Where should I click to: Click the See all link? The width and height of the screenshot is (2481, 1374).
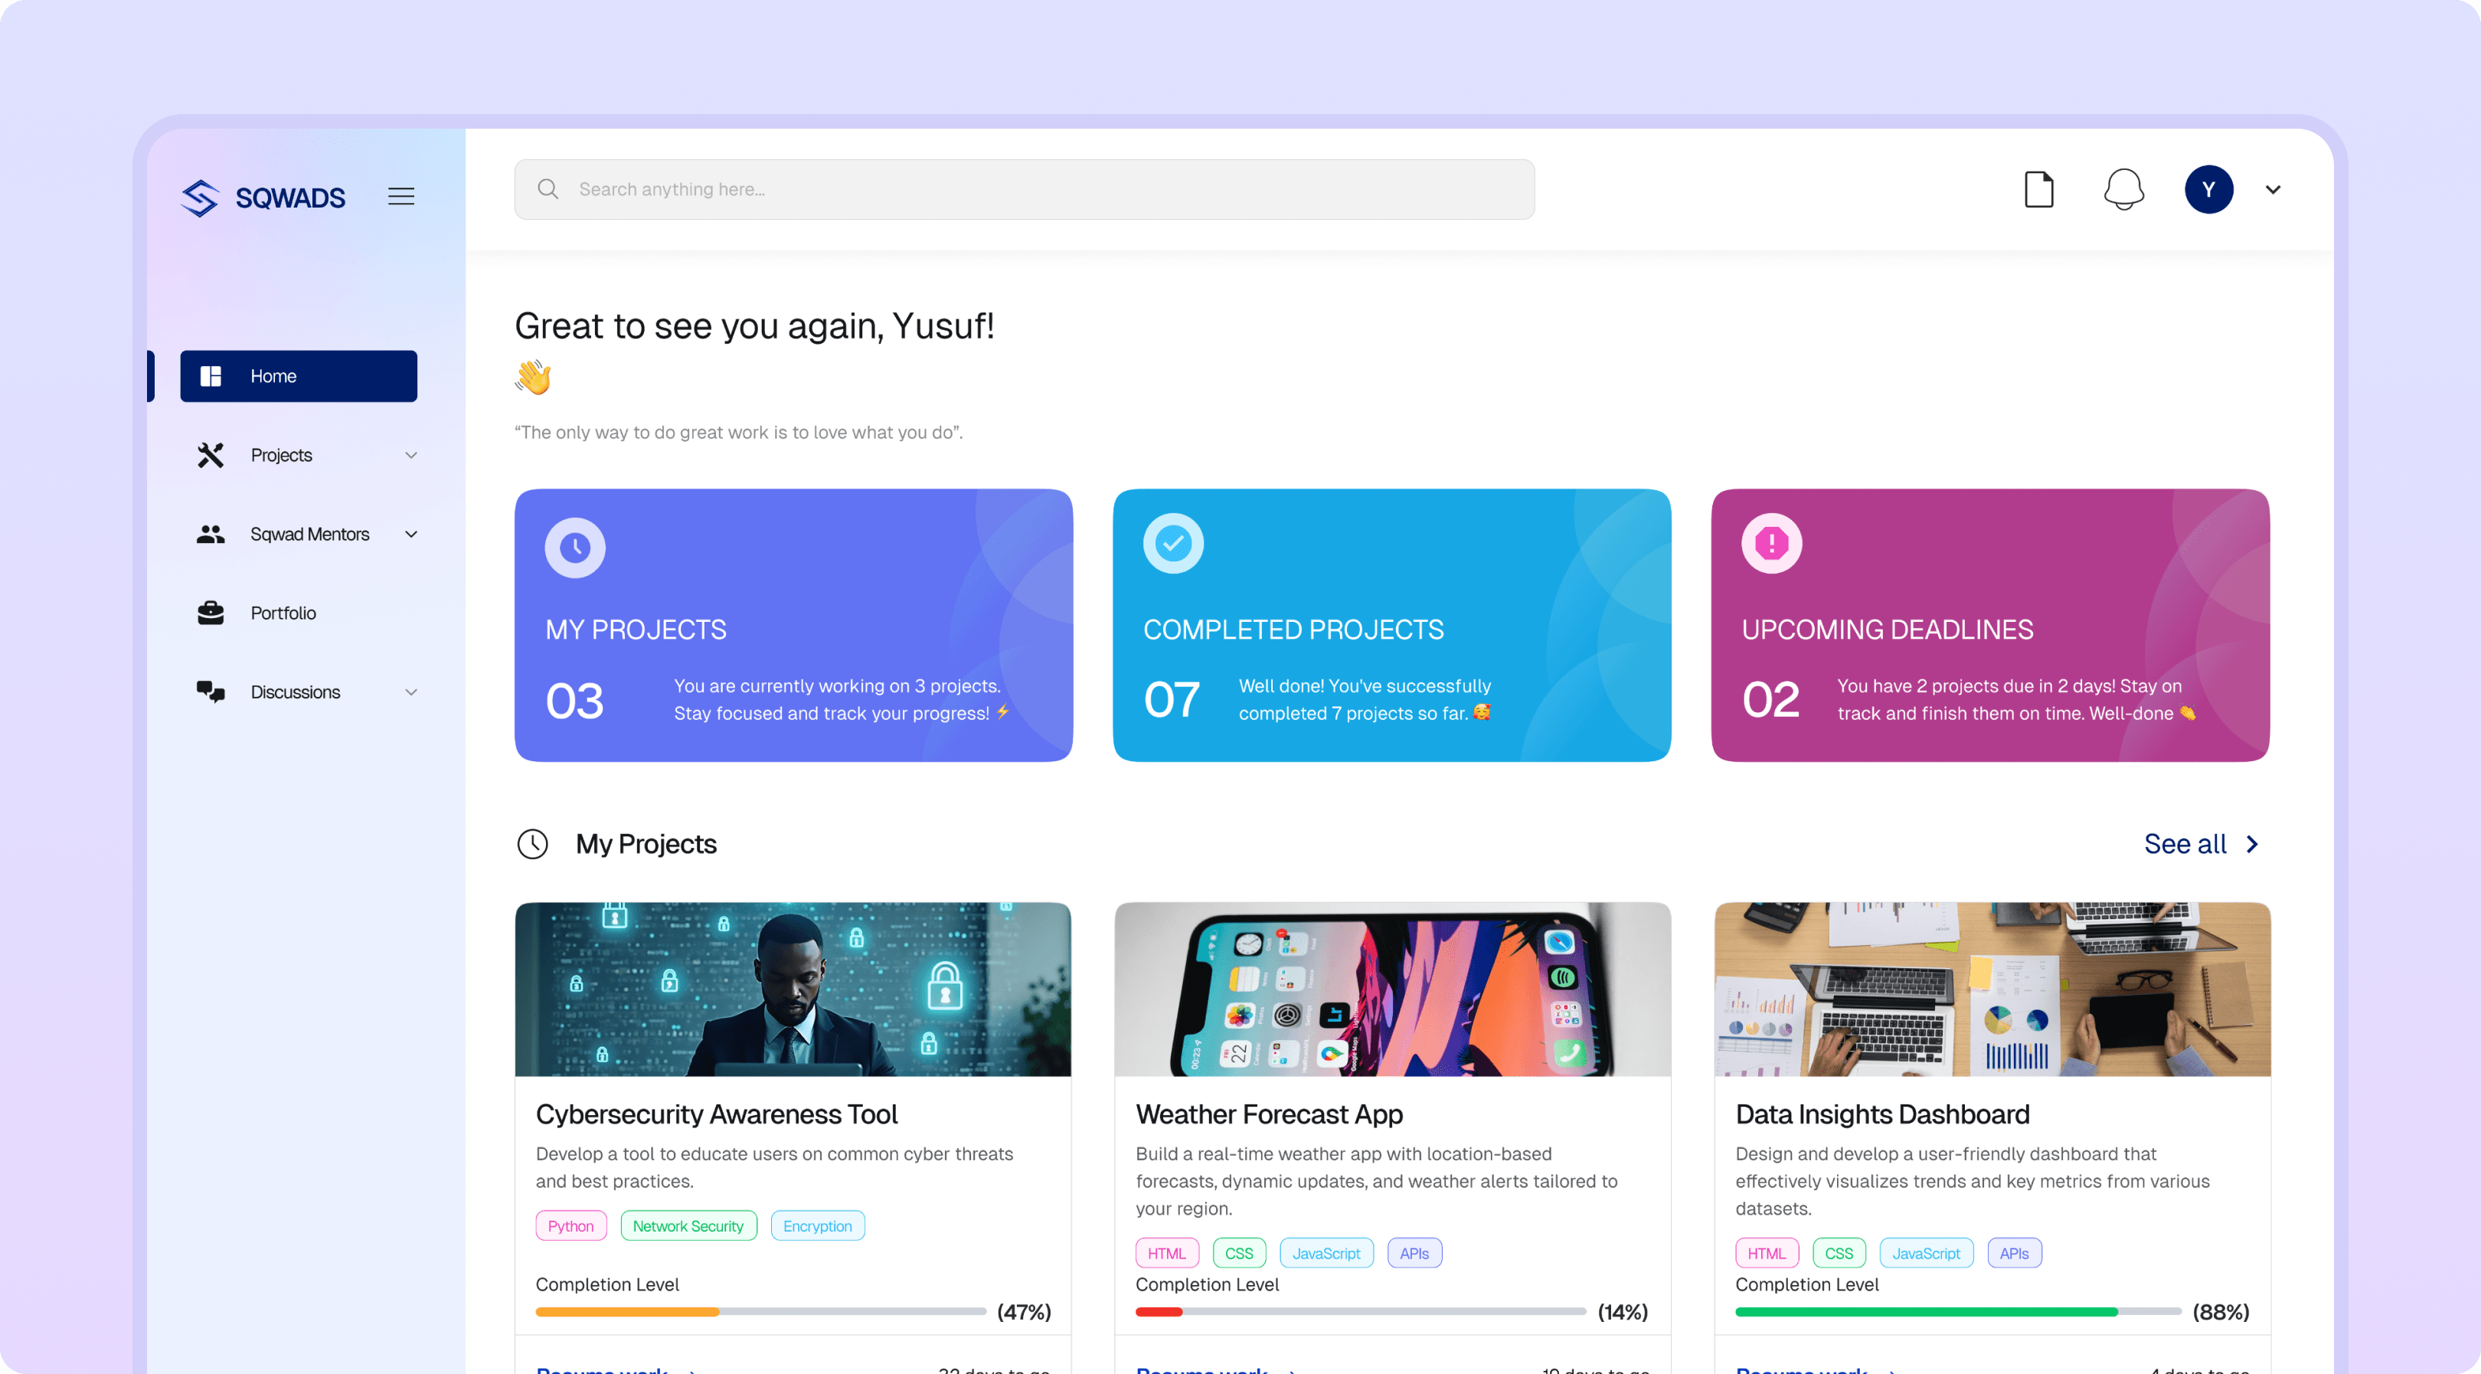2185,843
